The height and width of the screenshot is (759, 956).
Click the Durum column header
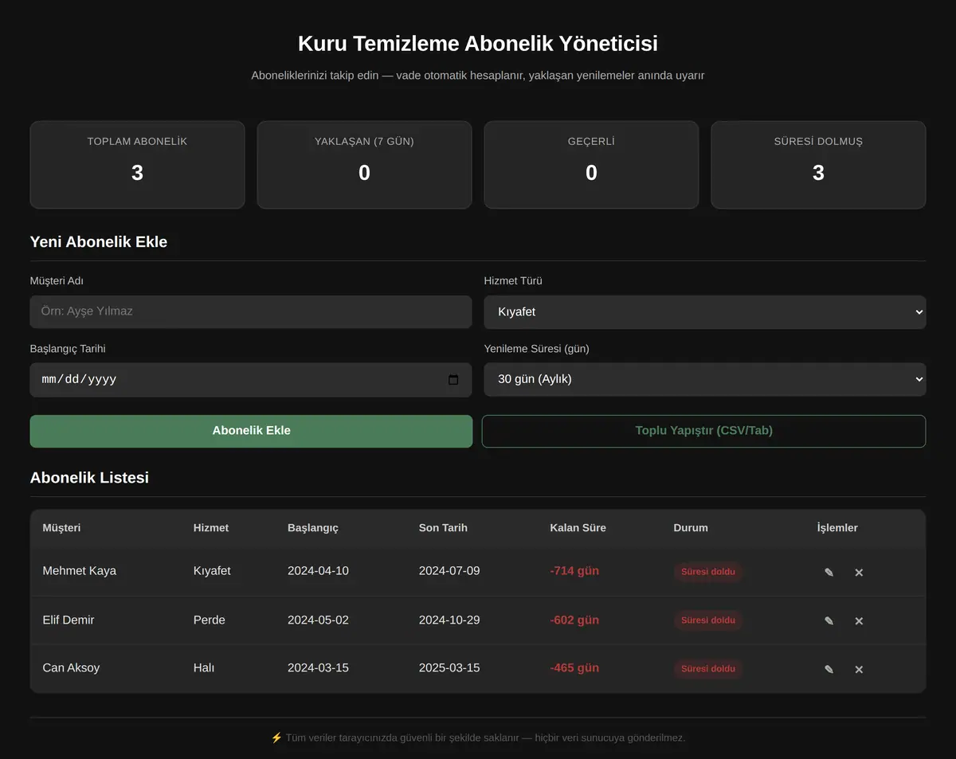(691, 528)
